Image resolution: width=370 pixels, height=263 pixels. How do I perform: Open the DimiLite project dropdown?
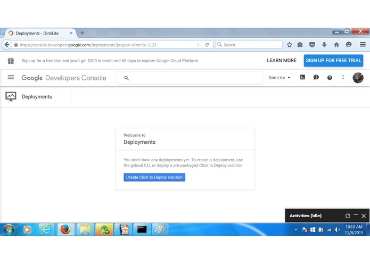[279, 78]
